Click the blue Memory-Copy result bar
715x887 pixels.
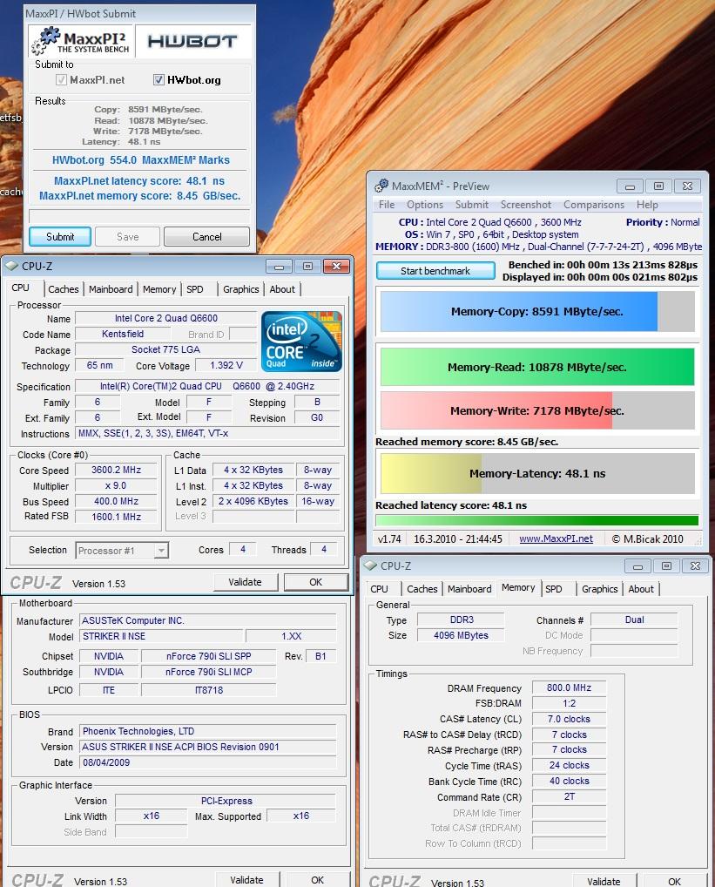[537, 312]
